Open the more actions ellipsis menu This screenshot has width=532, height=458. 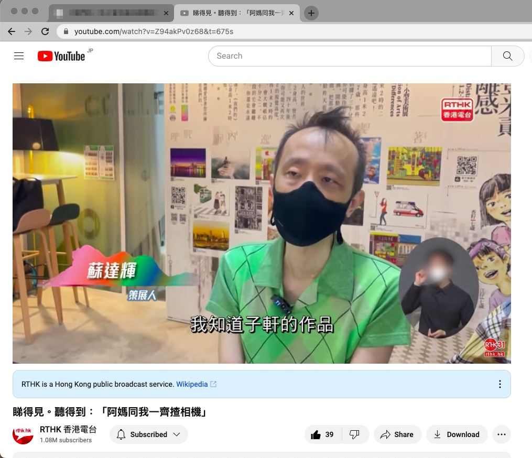[x=502, y=434]
